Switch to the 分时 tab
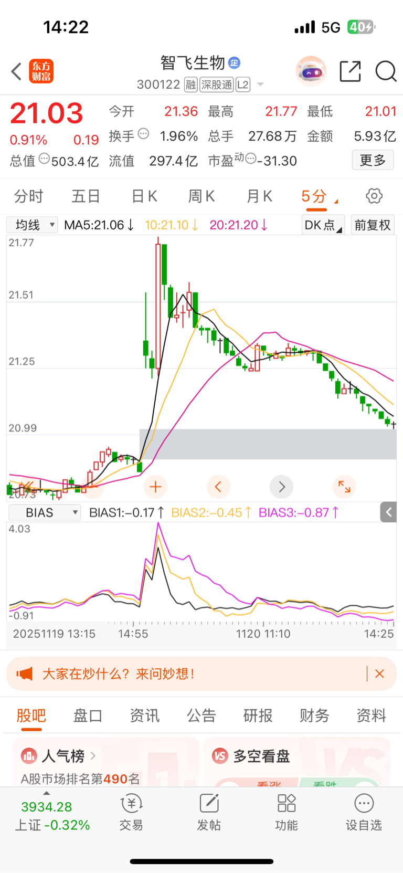 [28, 196]
